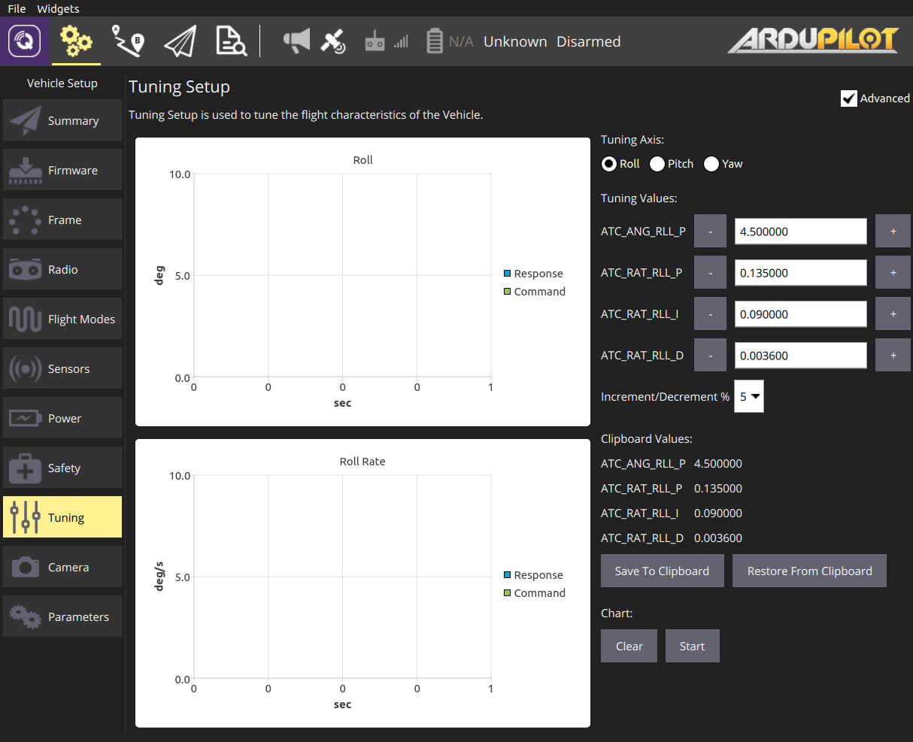Image resolution: width=913 pixels, height=742 pixels.
Task: Open the QGroundControl application settings icon
Action: pos(24,41)
